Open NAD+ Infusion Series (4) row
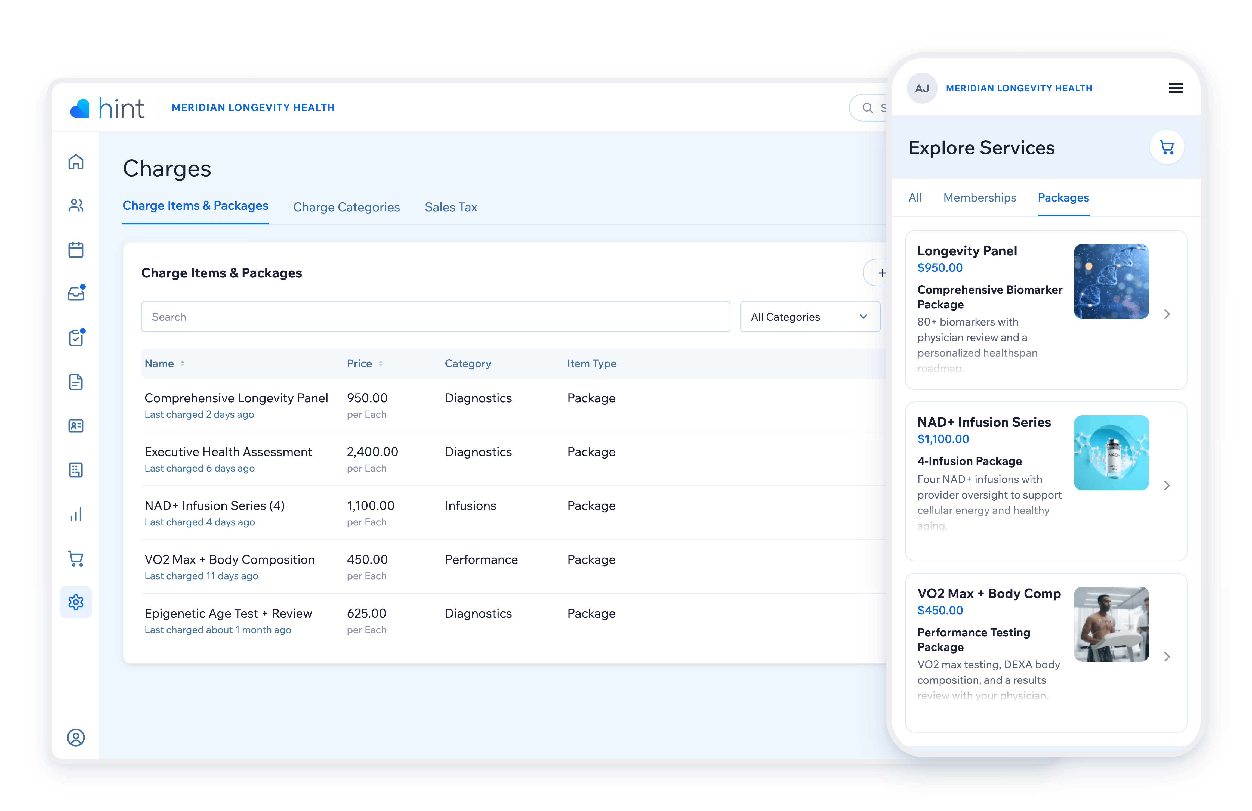The image size is (1252, 811). pyautogui.click(x=514, y=513)
